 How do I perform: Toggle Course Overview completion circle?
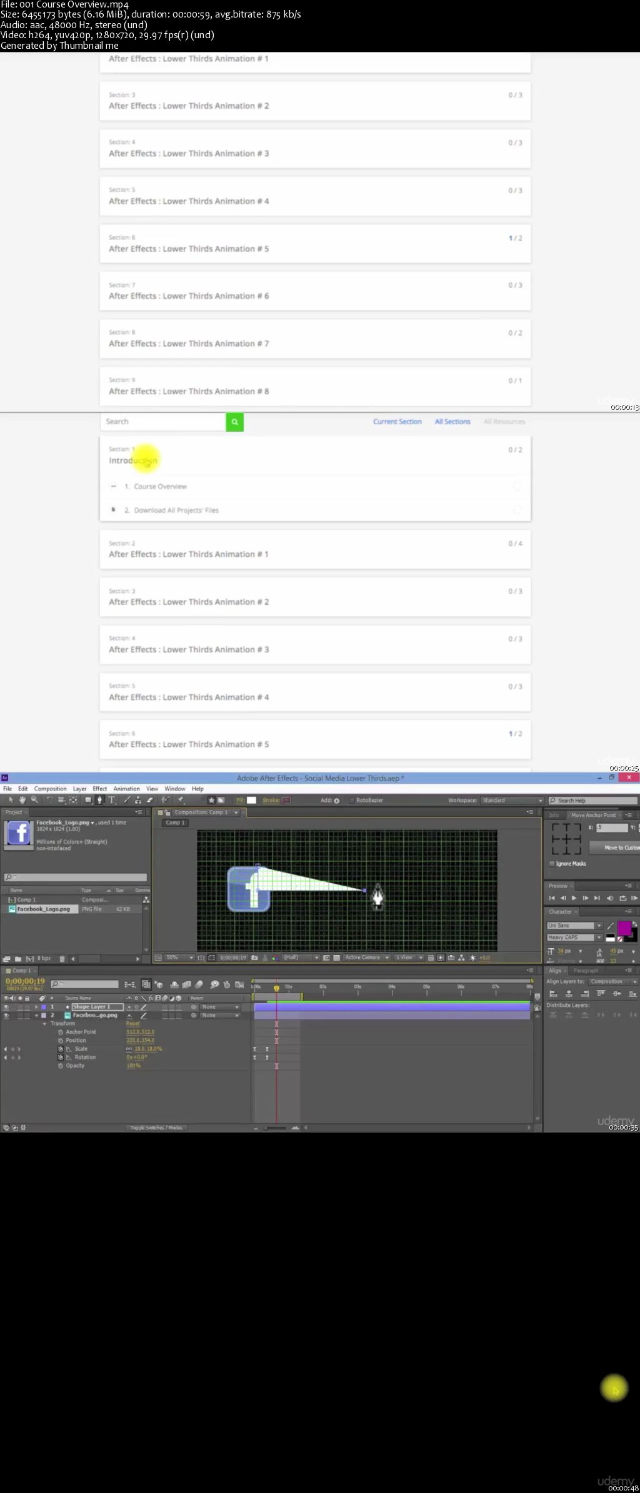click(x=517, y=486)
